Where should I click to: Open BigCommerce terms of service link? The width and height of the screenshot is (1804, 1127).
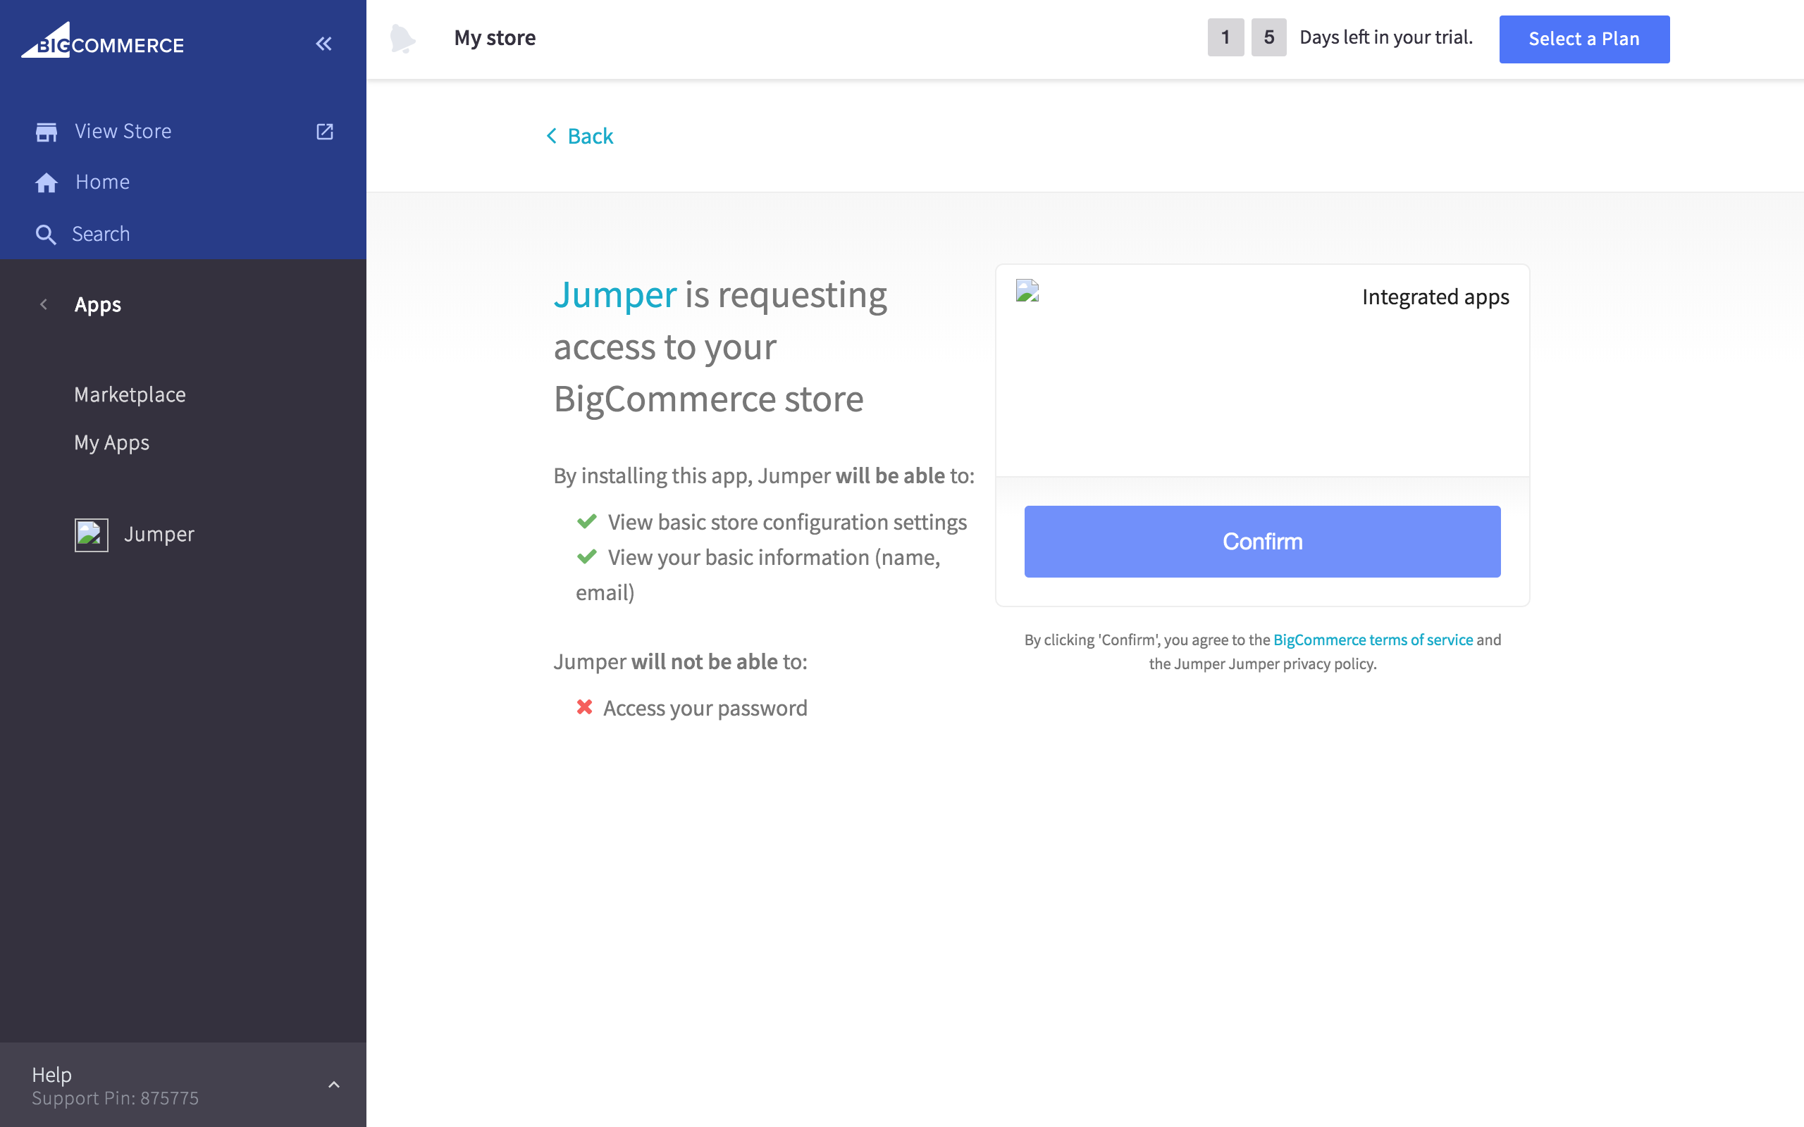click(1373, 640)
